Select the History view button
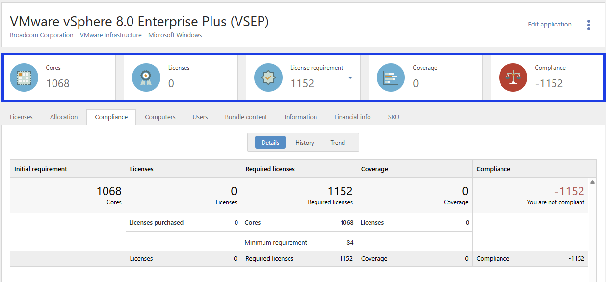Image resolution: width=606 pixels, height=282 pixels. pyautogui.click(x=305, y=143)
